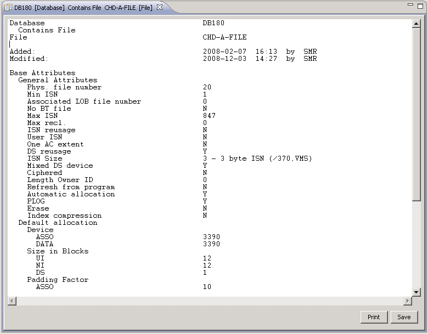428x334 pixels.
Task: Click the vertical scrollbar down arrow
Action: (x=416, y=292)
